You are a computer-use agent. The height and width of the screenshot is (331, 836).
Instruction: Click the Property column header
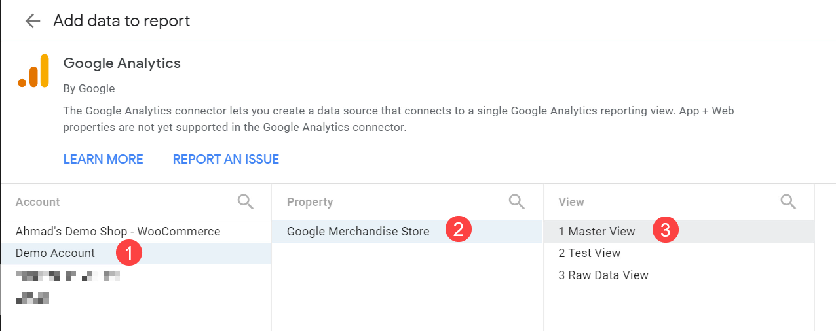(310, 202)
